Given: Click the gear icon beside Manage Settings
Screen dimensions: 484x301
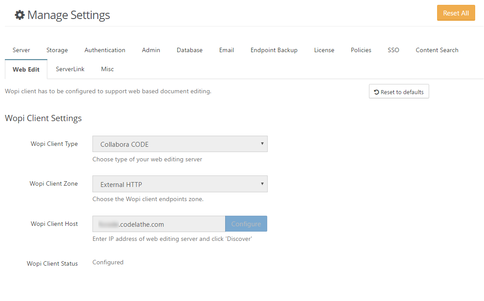Looking at the screenshot, I should click(19, 15).
